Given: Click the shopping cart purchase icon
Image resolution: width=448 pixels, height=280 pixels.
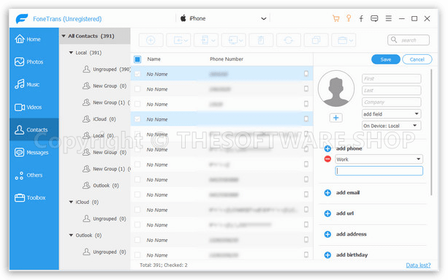Looking at the screenshot, I should click(336, 19).
